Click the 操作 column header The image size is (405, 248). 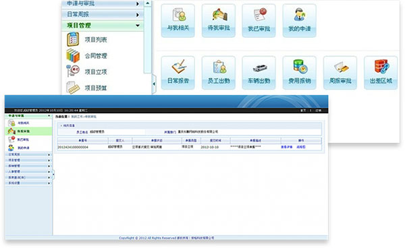pyautogui.click(x=301, y=140)
